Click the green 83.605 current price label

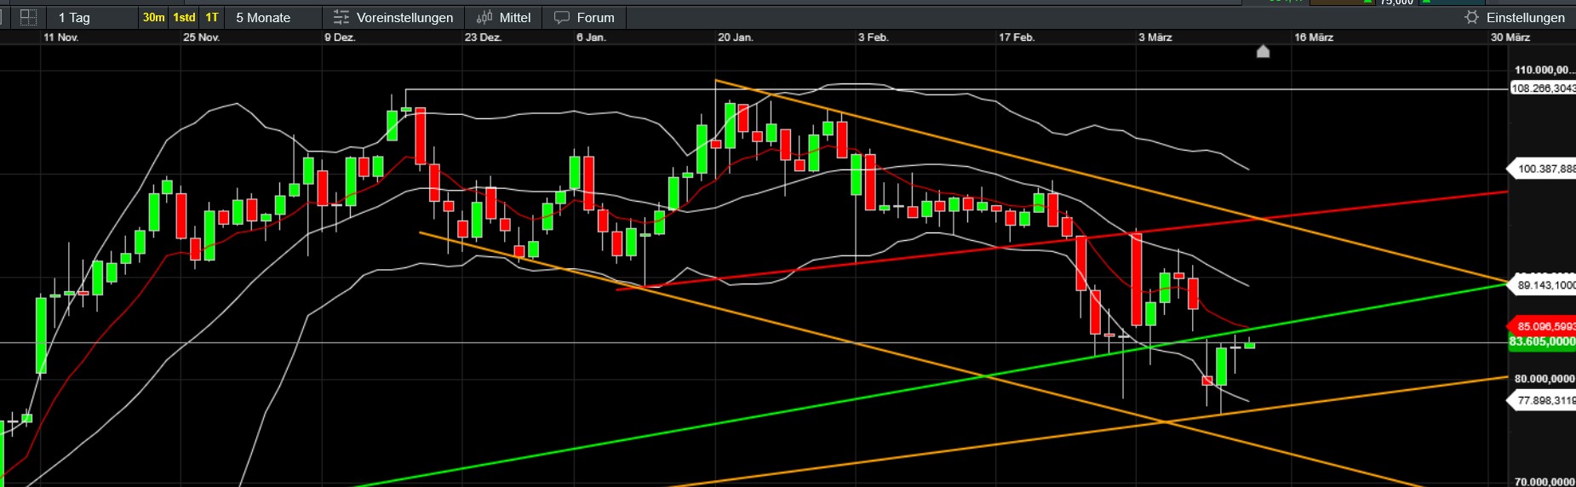click(x=1542, y=341)
